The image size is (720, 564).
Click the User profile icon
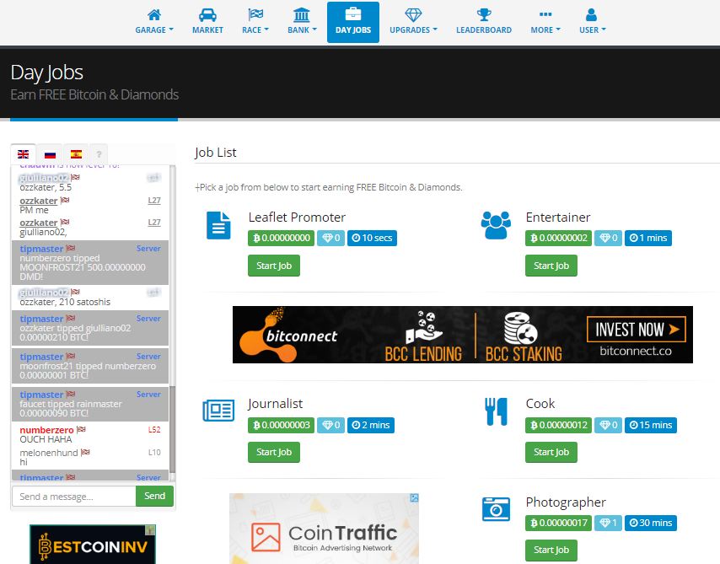click(x=592, y=15)
